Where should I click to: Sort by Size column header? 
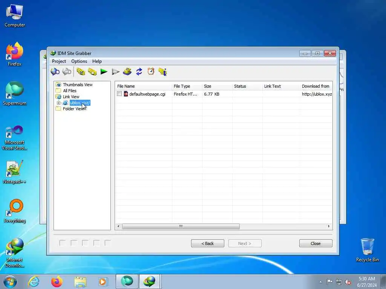217,86
